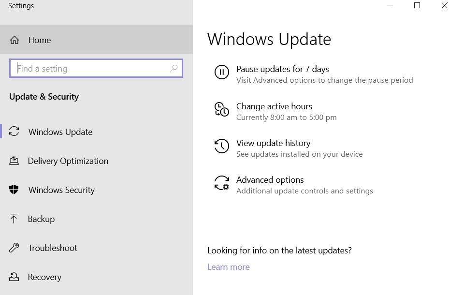Click the magnifier in the search box
This screenshot has width=449, height=295.
pyautogui.click(x=174, y=69)
